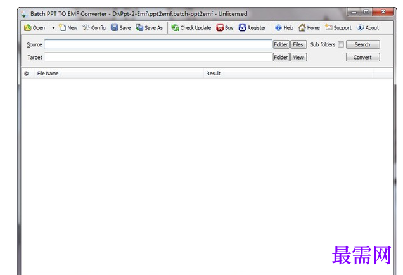Browse Target with the Folder button
403x275 pixels.
click(x=281, y=57)
